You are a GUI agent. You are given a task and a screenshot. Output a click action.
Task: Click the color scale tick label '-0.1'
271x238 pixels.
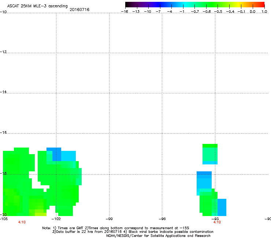coord(241,12)
